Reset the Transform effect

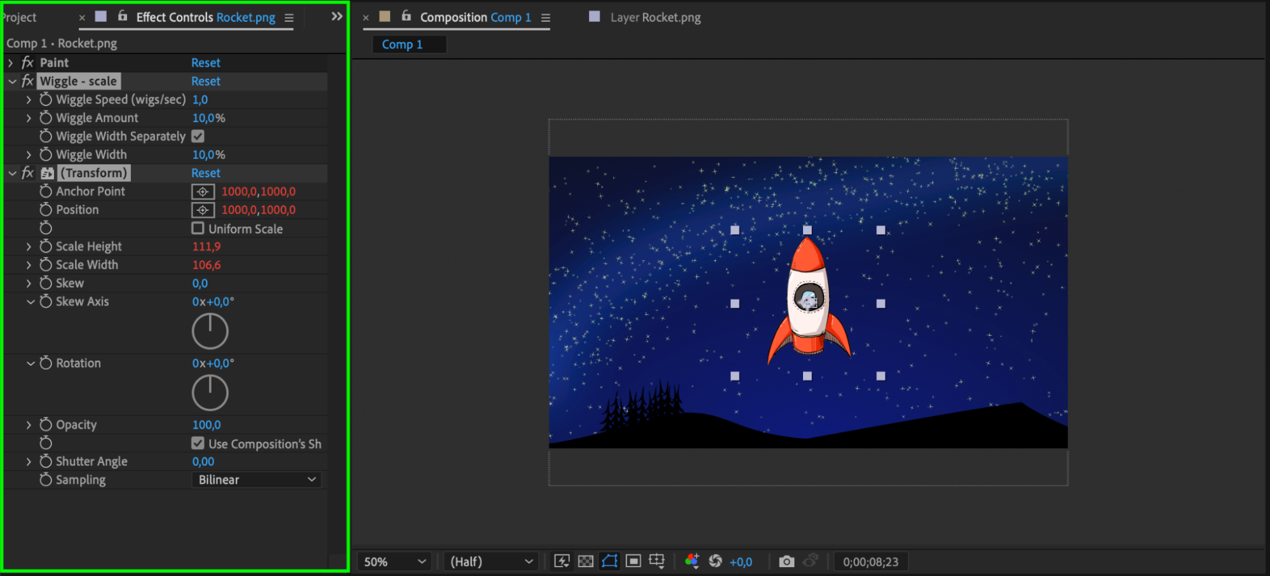coord(206,173)
